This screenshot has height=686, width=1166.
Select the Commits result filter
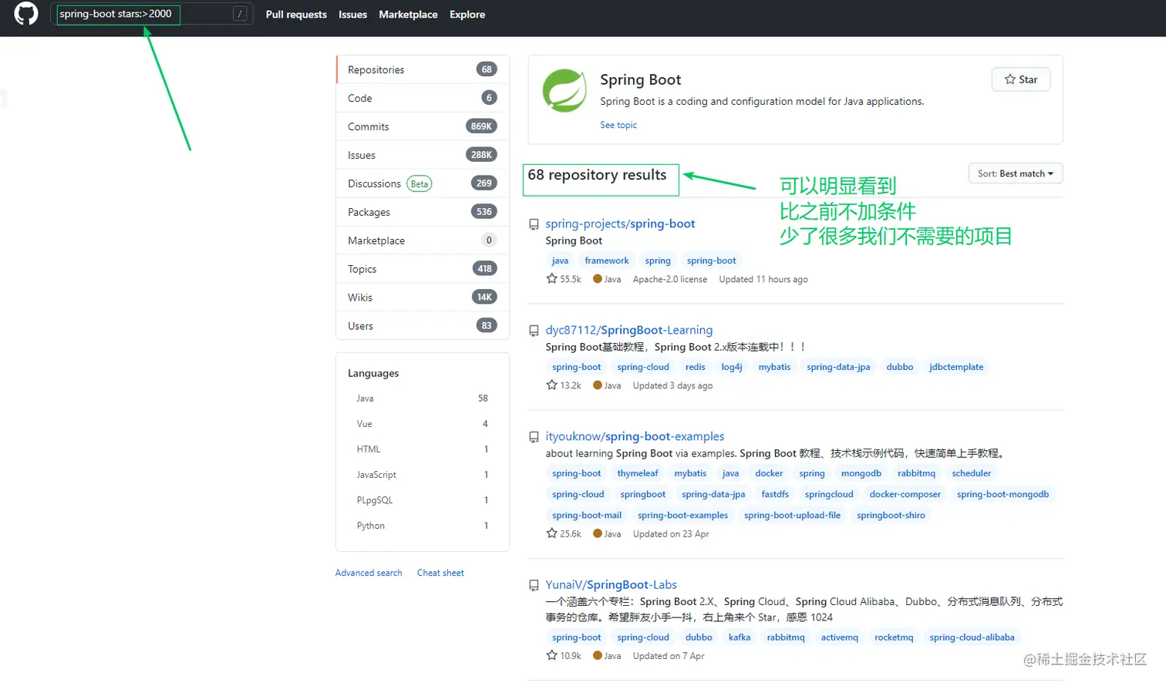(x=423, y=126)
